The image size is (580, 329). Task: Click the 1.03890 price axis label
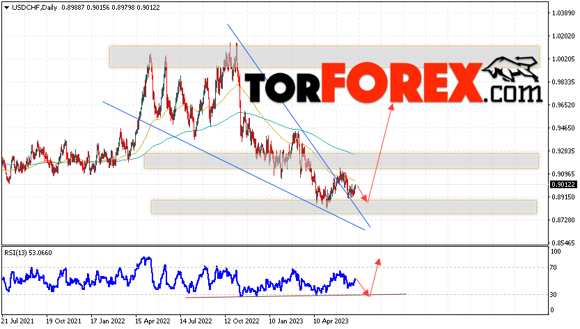[x=563, y=13]
